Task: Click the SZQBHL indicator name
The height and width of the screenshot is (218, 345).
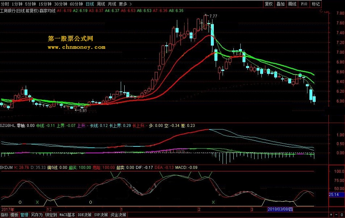Action: (8, 125)
